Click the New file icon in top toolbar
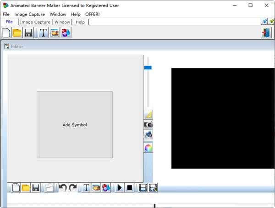 point(6,33)
